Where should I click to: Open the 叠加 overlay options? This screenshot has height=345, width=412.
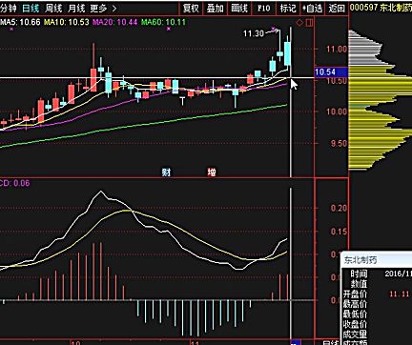tap(216, 9)
